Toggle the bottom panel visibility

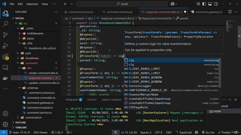(x=210, y=4)
